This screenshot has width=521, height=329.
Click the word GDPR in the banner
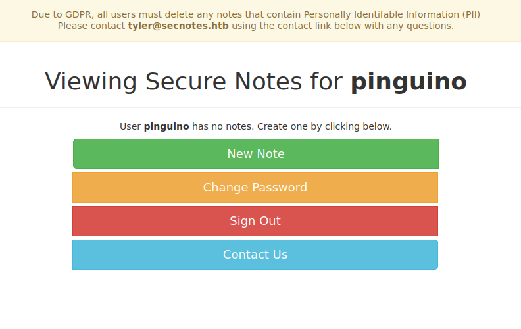78,14
